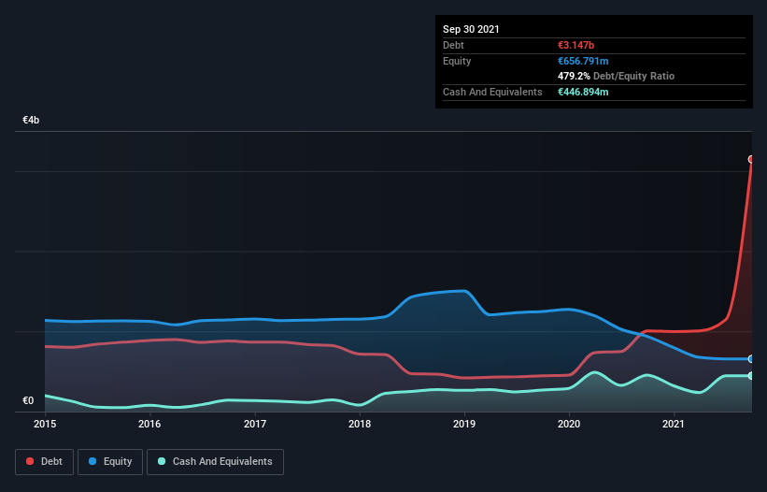Click the teal Cash endpoint marker

[751, 375]
